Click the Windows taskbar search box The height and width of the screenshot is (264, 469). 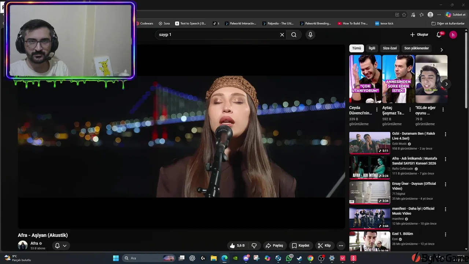pos(148,258)
